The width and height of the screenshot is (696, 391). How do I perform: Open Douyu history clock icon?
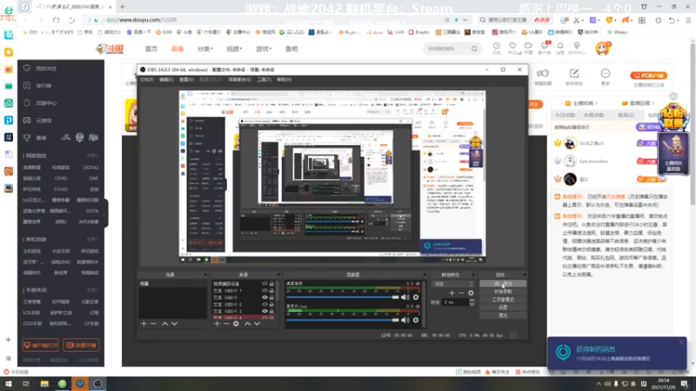pyautogui.click(x=496, y=48)
